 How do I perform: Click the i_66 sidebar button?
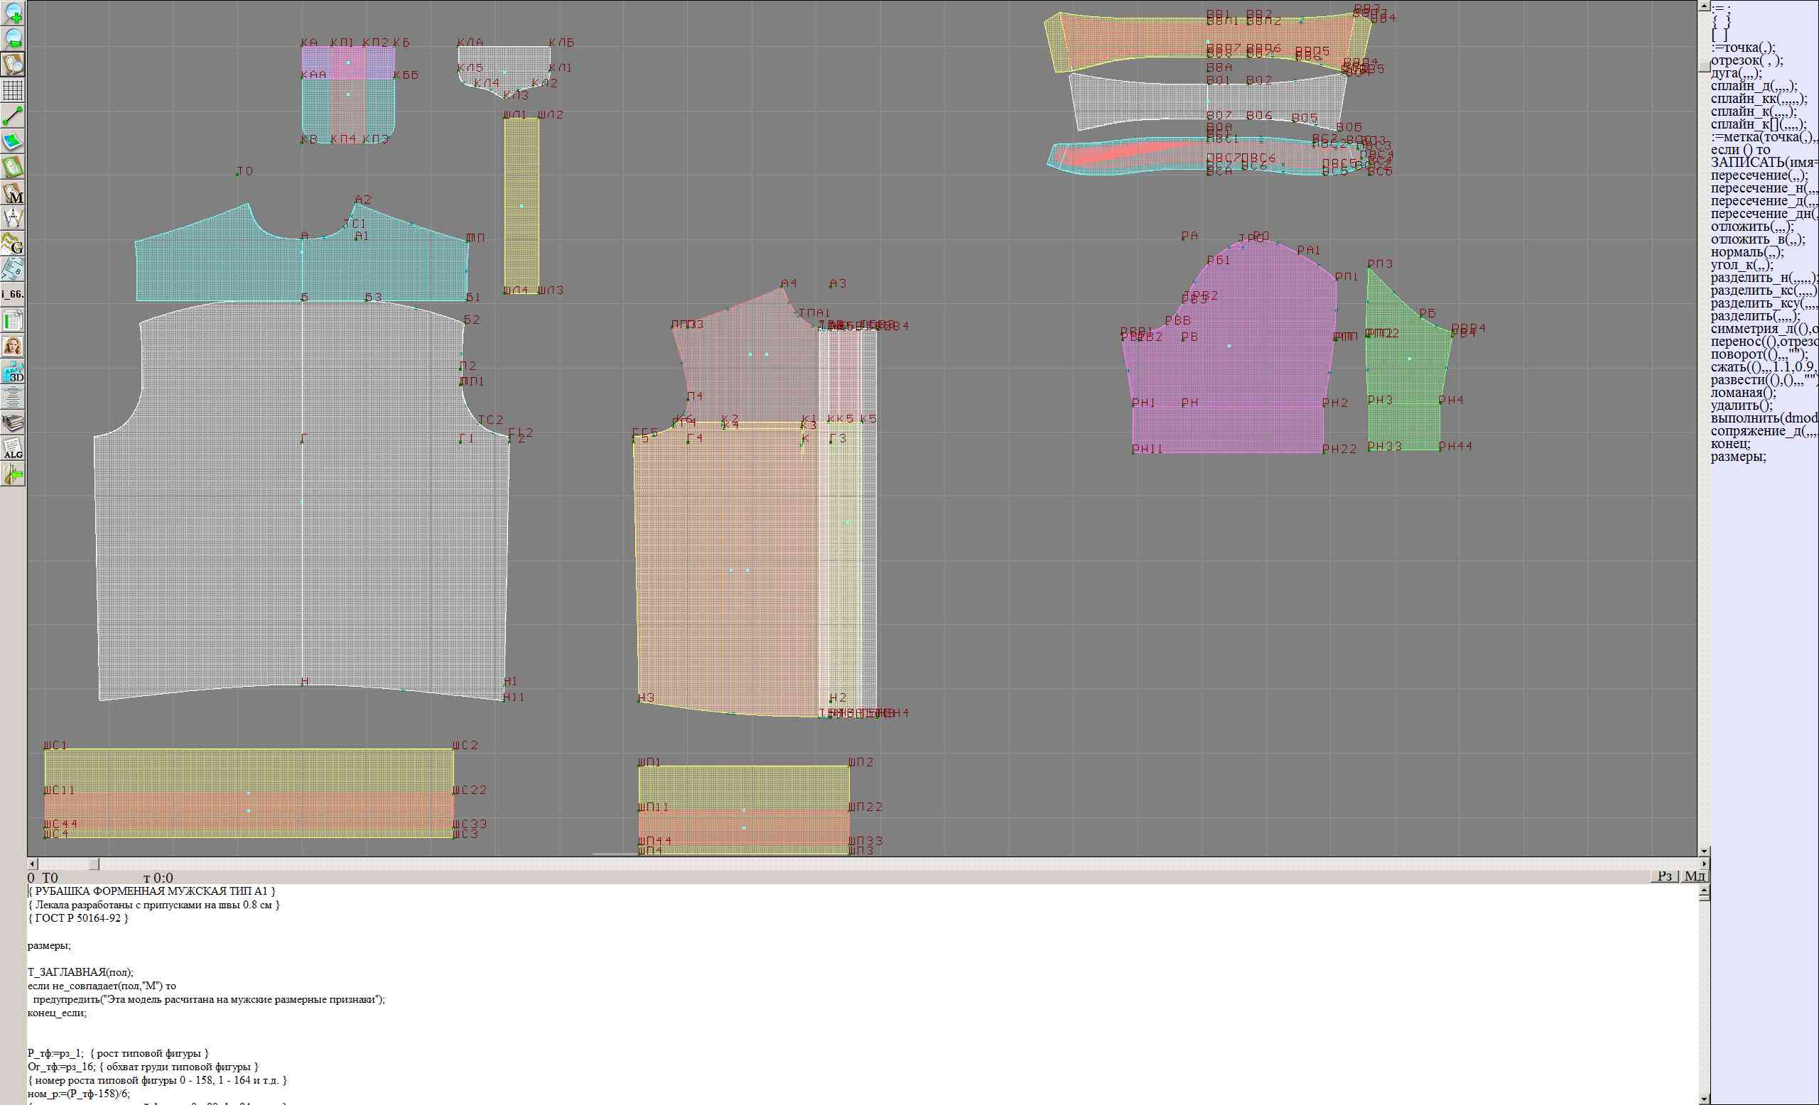[14, 294]
